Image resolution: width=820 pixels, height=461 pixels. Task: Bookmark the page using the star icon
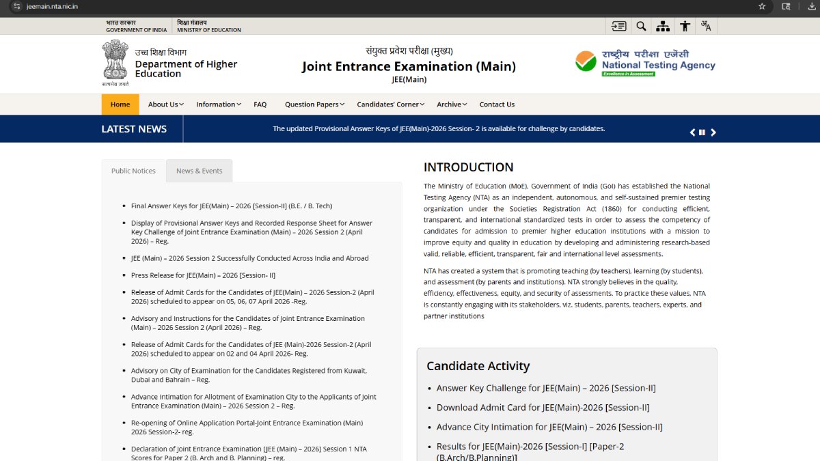pos(762,7)
